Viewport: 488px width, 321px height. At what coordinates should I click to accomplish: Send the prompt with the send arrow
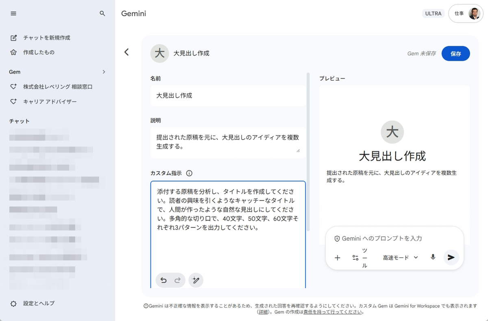tap(451, 258)
